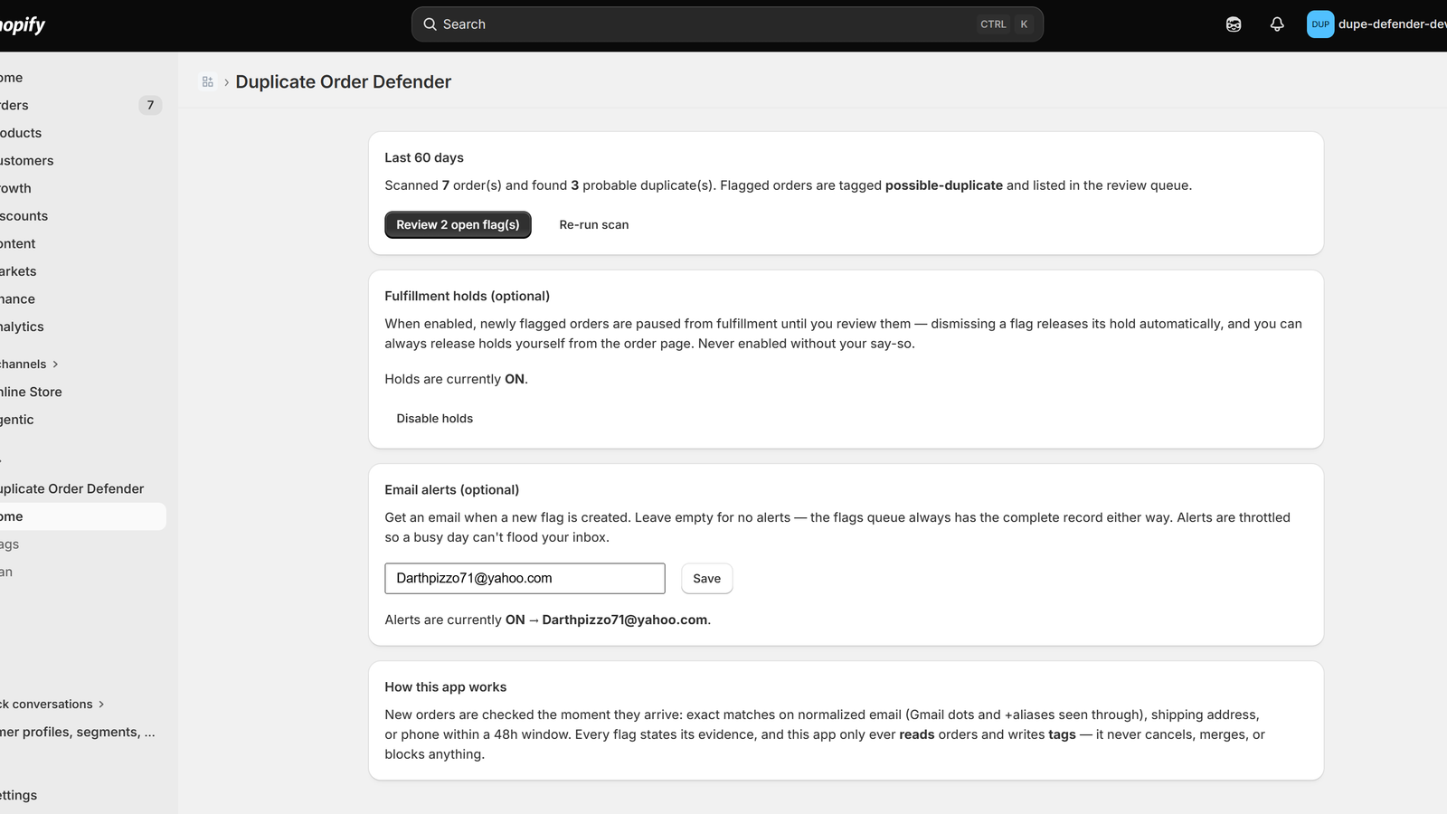
Task: Click 'Email alerts (optional)' heading
Action: 452,490
